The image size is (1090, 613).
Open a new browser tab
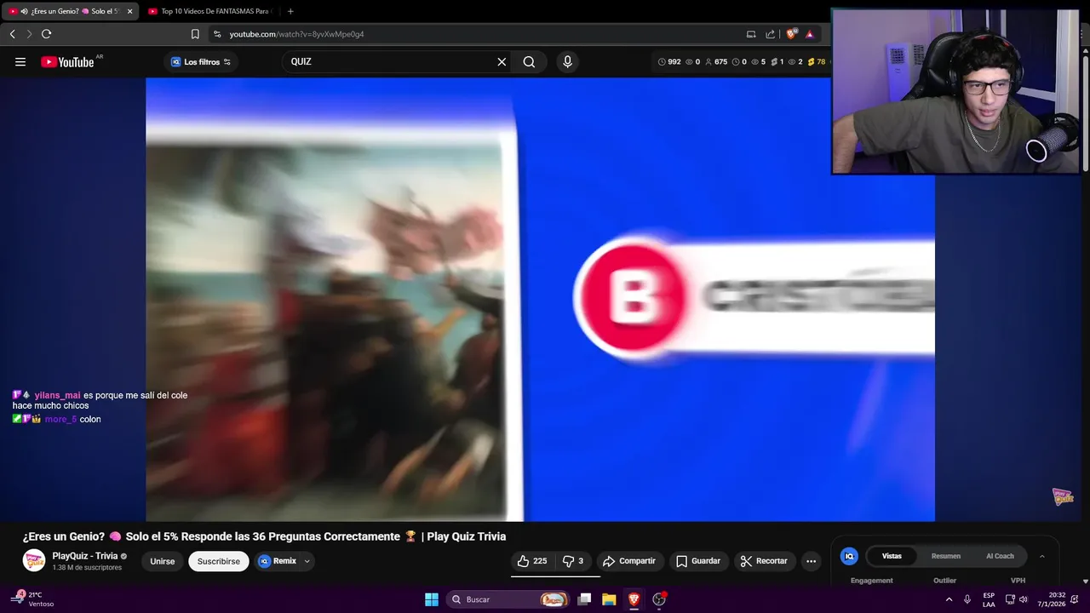(290, 11)
